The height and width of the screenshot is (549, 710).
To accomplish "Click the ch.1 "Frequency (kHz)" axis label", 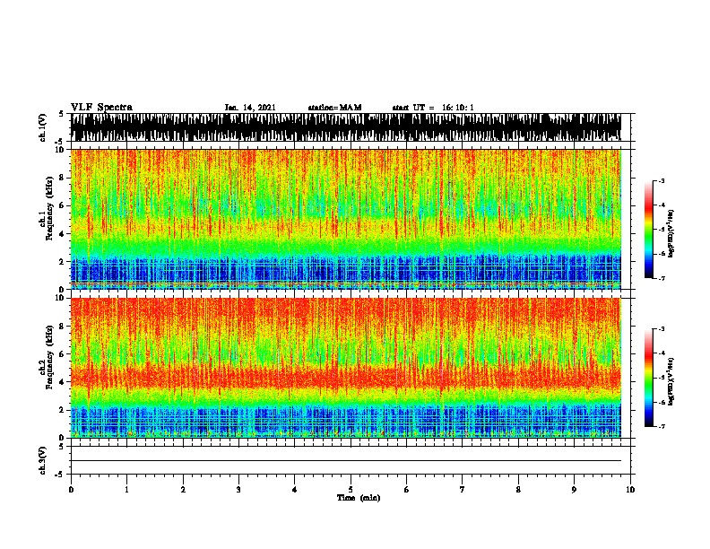I will (x=49, y=208).
